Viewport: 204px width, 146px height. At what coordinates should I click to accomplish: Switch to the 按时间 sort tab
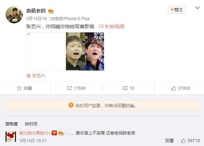pyautogui.click(x=31, y=124)
